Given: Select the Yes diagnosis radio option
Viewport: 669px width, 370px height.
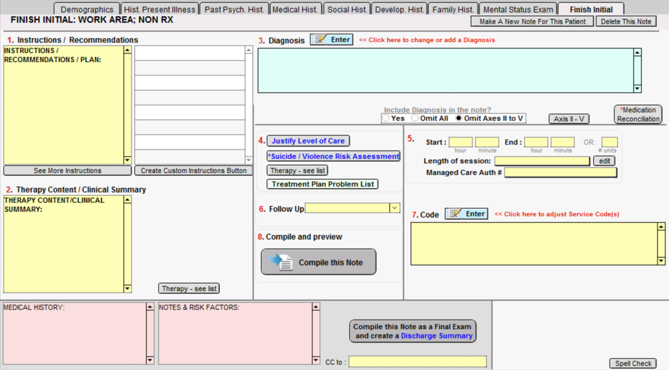Looking at the screenshot, I should click(x=386, y=119).
